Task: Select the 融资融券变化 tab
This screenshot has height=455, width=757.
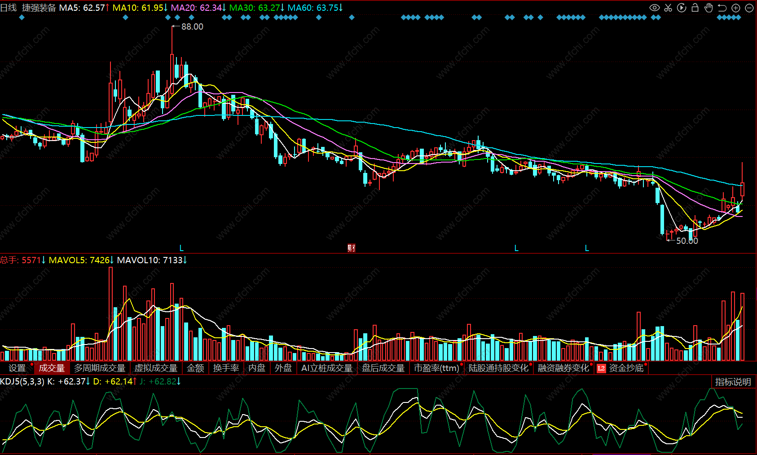Action: coord(563,368)
